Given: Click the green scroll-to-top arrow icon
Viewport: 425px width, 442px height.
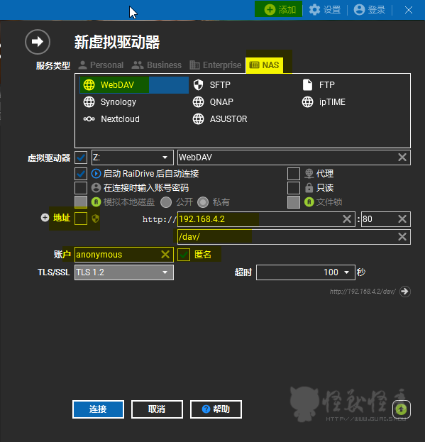Looking at the screenshot, I should coord(402,409).
